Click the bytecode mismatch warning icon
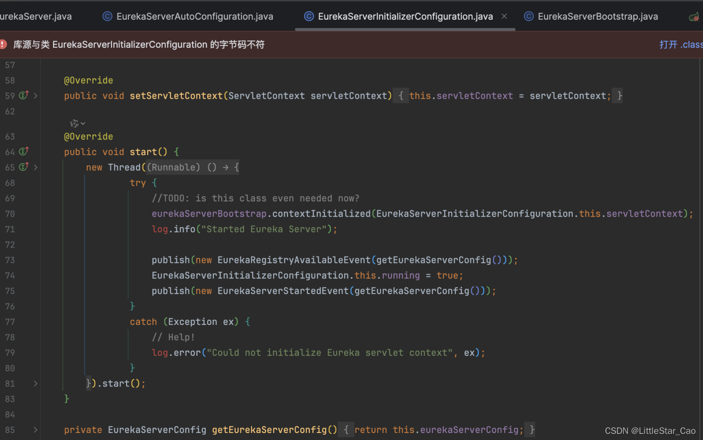This screenshot has height=440, width=703. [3, 44]
